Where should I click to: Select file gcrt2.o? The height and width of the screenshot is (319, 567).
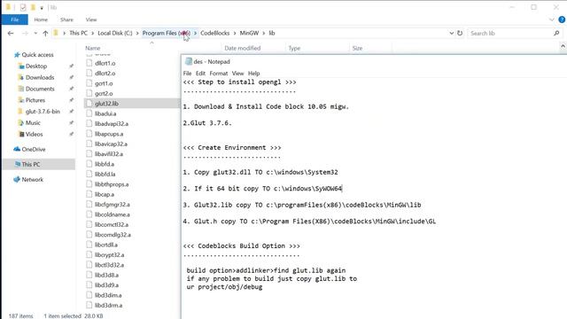click(x=104, y=93)
